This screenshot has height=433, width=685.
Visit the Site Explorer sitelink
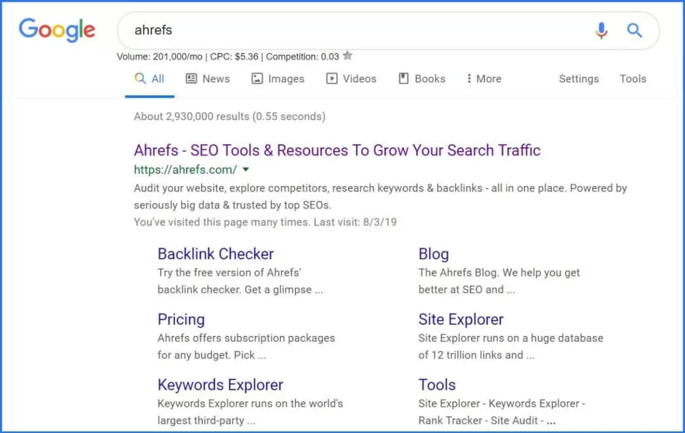pyautogui.click(x=461, y=319)
